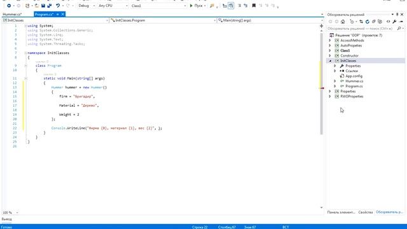Click the Show All Files icon
The image size is (407, 229).
(x=380, y=22)
